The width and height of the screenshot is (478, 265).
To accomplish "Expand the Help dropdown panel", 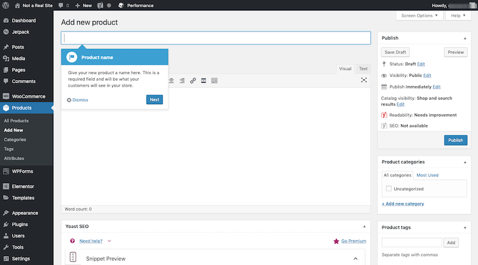I will (x=458, y=16).
